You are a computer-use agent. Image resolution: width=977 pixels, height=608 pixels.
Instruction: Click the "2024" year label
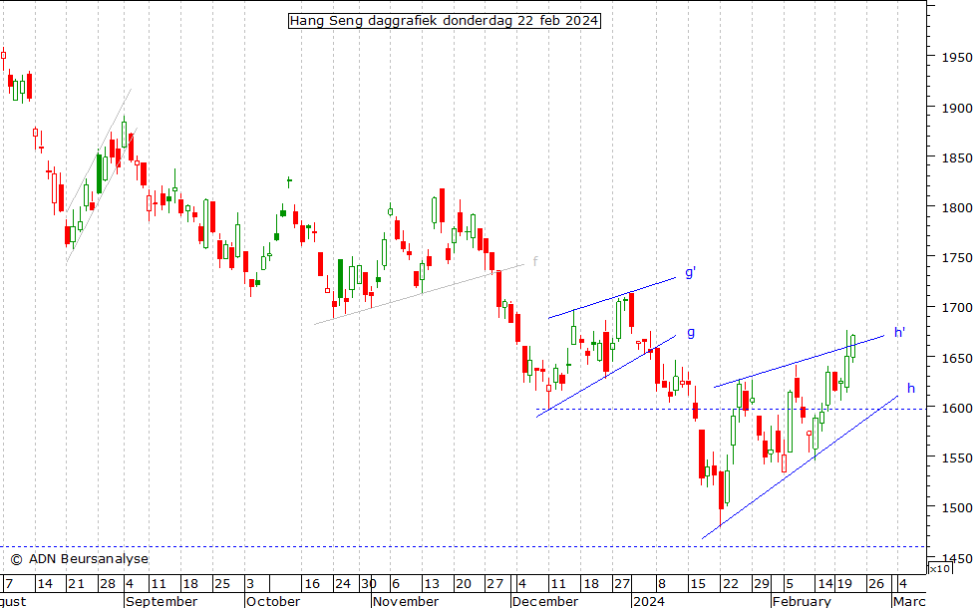click(x=649, y=601)
